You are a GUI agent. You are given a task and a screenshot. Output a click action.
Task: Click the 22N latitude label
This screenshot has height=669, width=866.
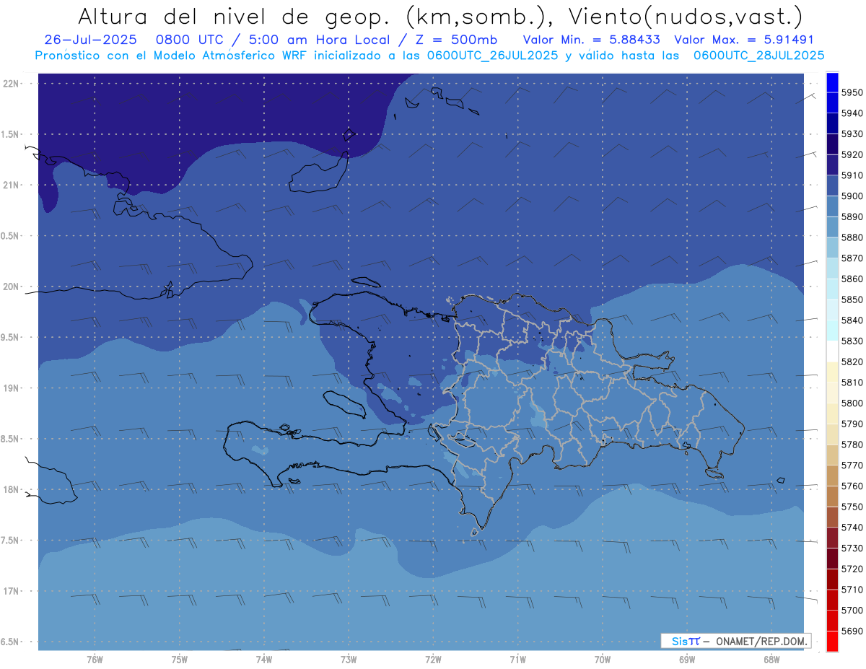11,84
